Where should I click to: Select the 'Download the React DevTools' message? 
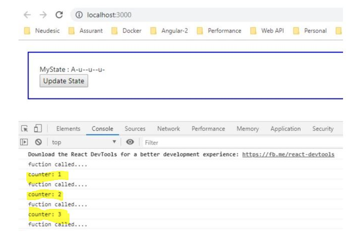(133, 154)
